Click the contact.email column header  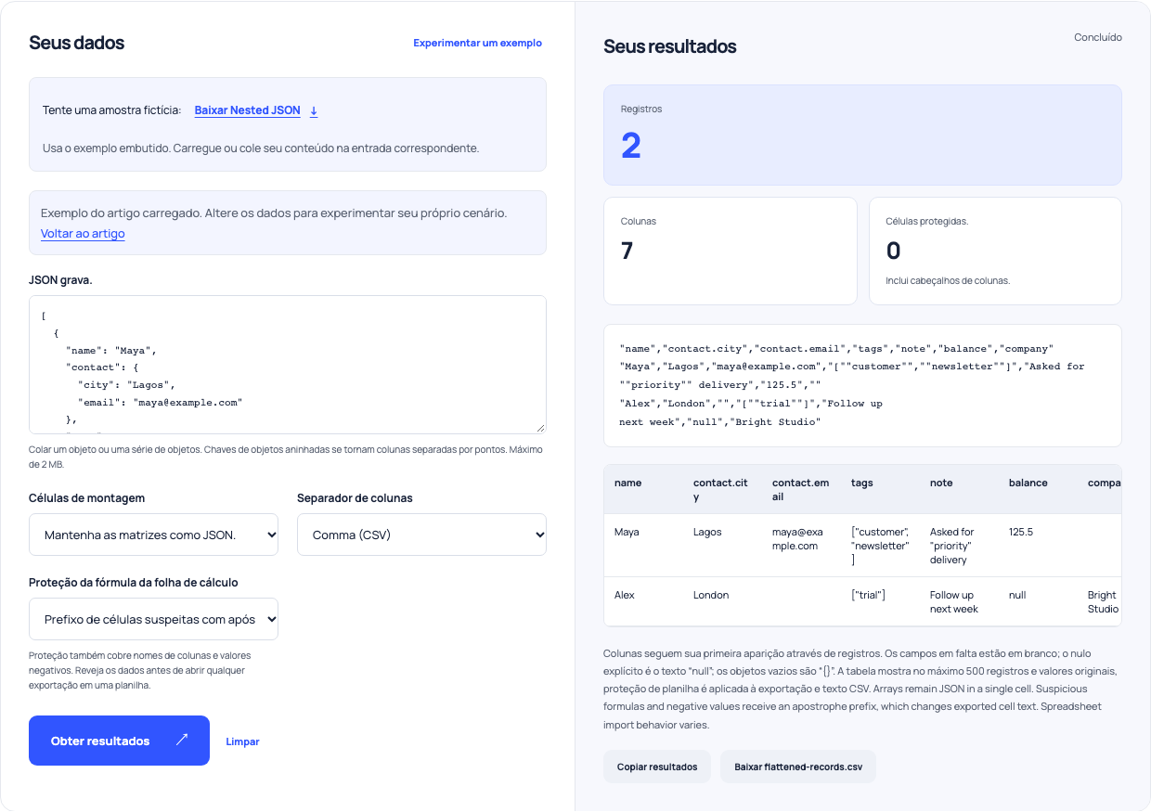click(800, 490)
